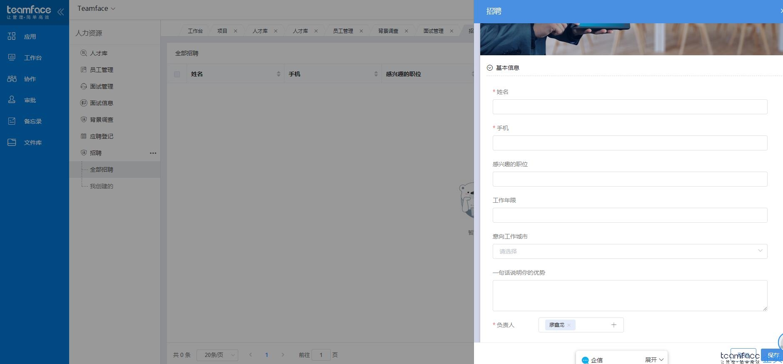
Task: Click the 工作年限 input field
Action: point(630,215)
